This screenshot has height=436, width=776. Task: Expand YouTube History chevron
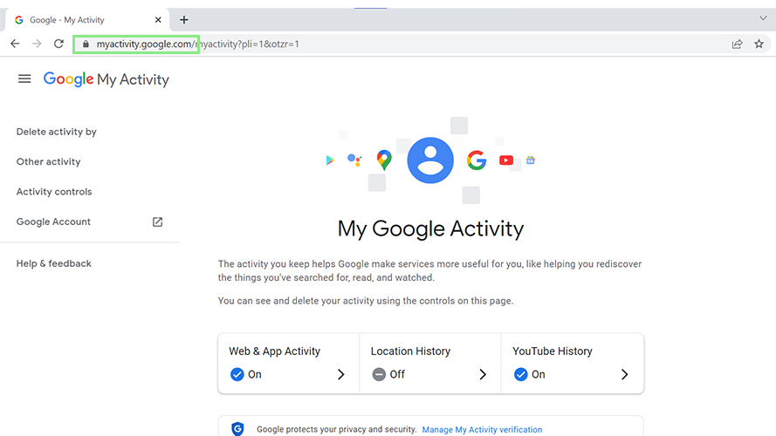pos(625,374)
